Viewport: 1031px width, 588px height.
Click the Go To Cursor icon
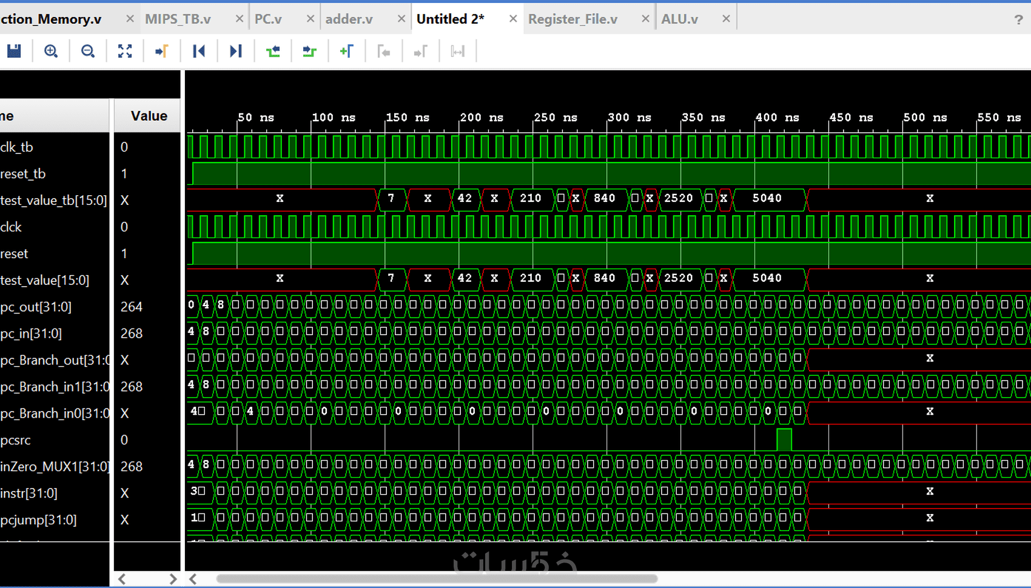161,51
